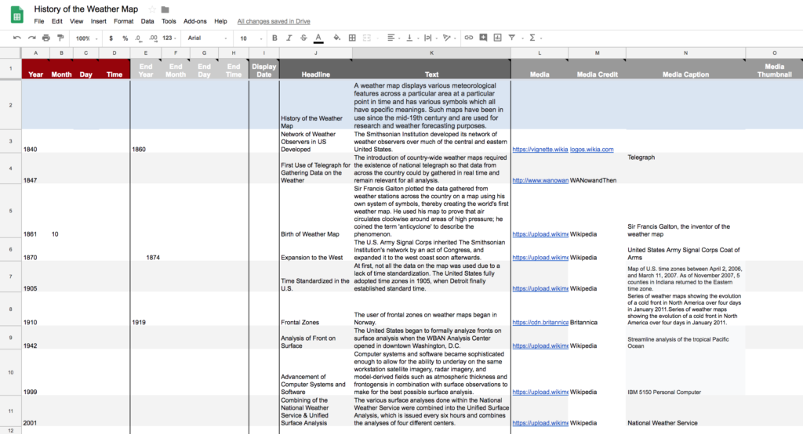Open the Format menu

(123, 21)
